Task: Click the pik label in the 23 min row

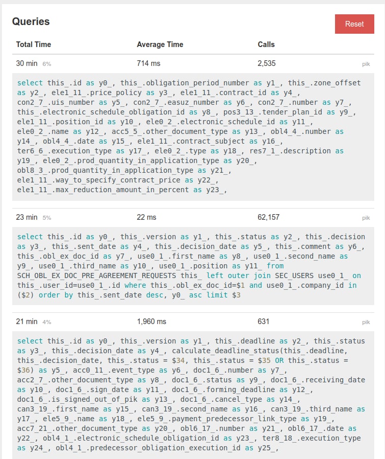Action: [366, 218]
